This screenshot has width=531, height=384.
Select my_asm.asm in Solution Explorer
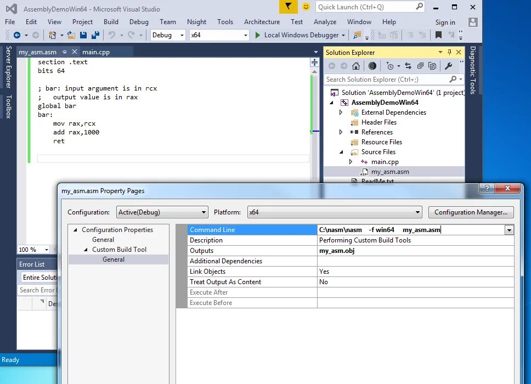tap(390, 172)
